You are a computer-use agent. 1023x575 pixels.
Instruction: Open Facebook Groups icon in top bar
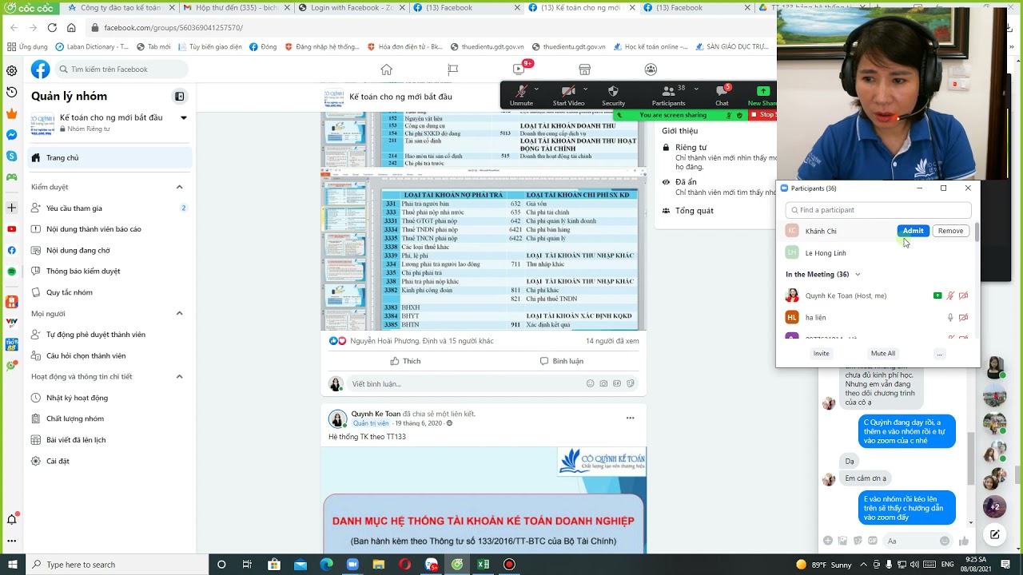(651, 69)
